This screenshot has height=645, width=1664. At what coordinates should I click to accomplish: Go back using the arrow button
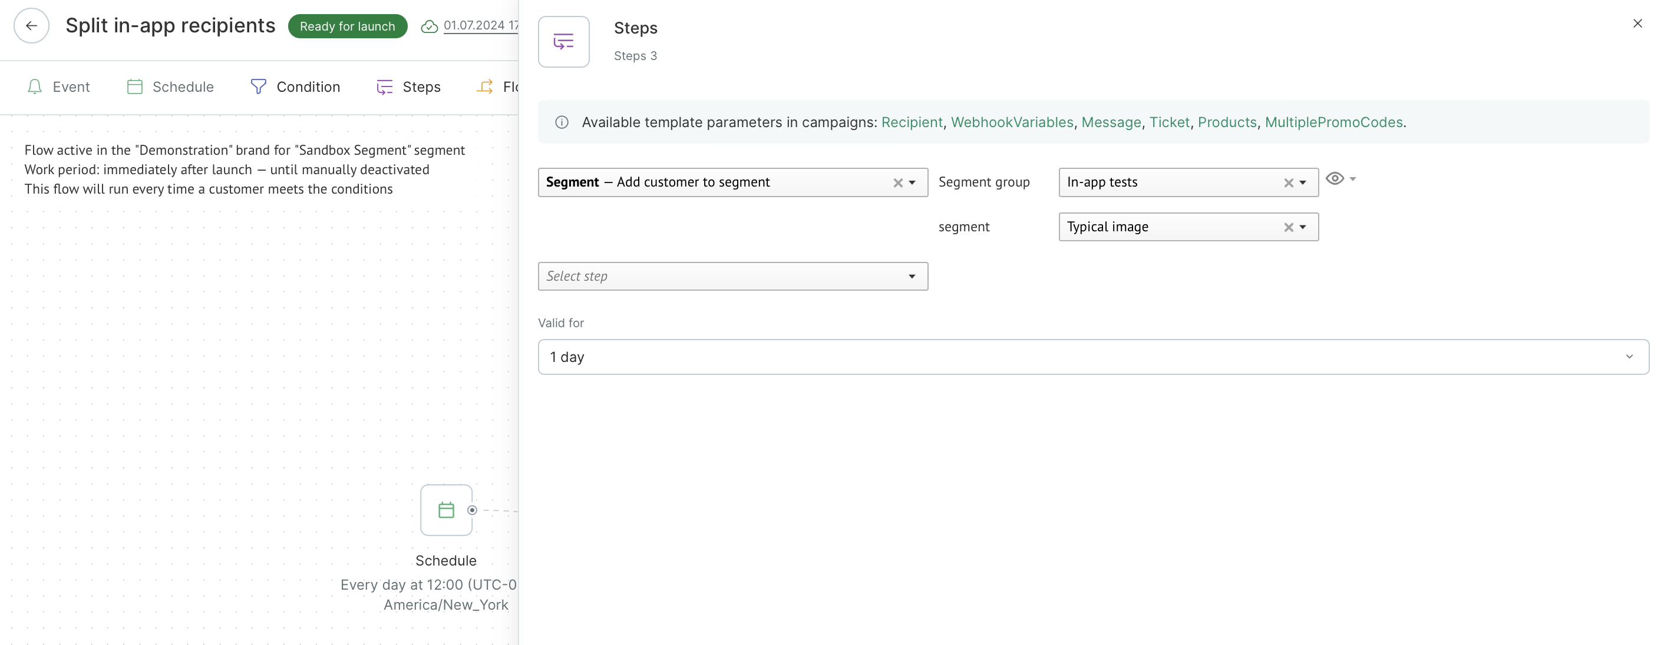(x=31, y=26)
